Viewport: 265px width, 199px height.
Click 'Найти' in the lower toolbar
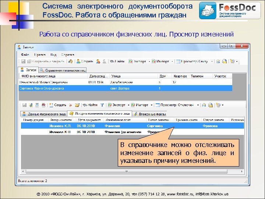[90, 105]
